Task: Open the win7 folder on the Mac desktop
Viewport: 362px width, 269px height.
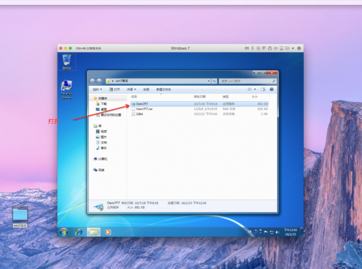Action: [20, 217]
